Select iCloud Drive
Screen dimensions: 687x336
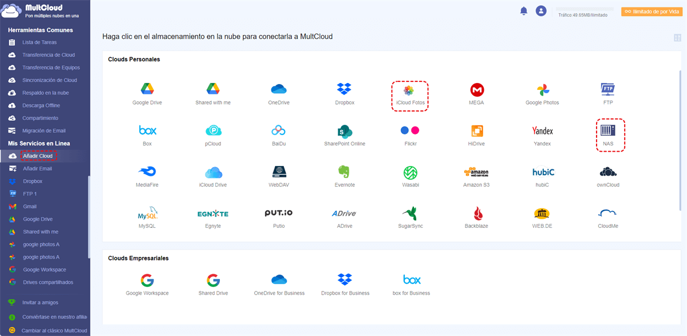pos(213,177)
